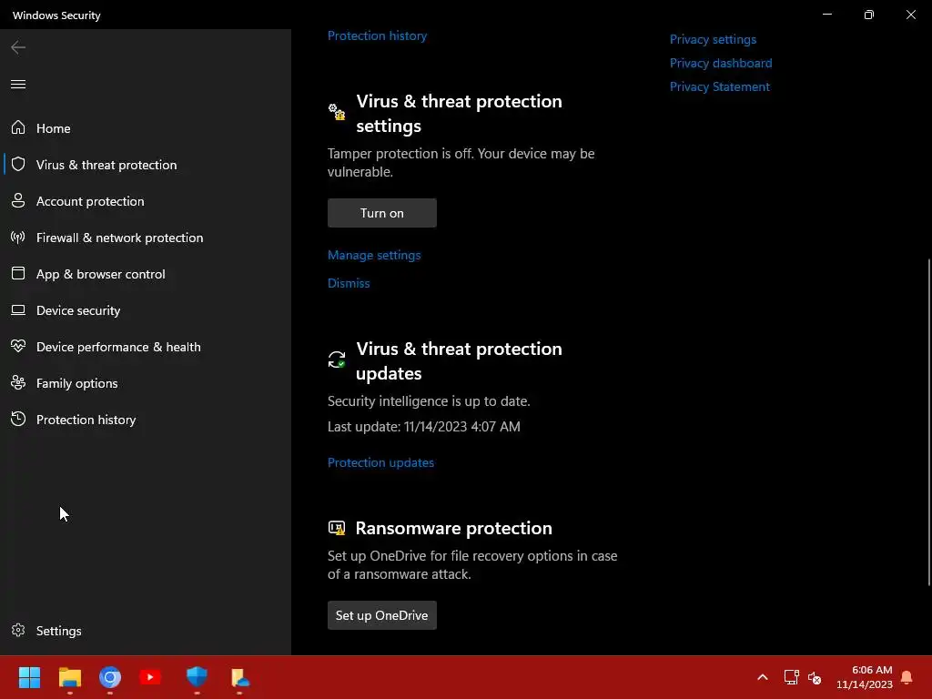Open the notification bell

[907, 677]
